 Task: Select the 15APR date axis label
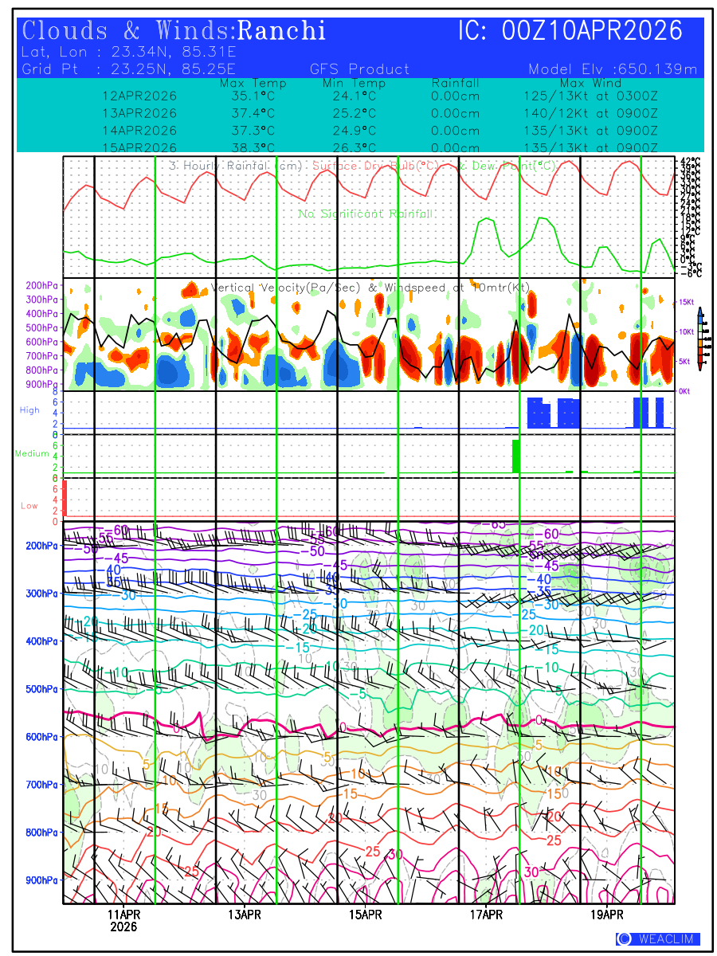(366, 914)
